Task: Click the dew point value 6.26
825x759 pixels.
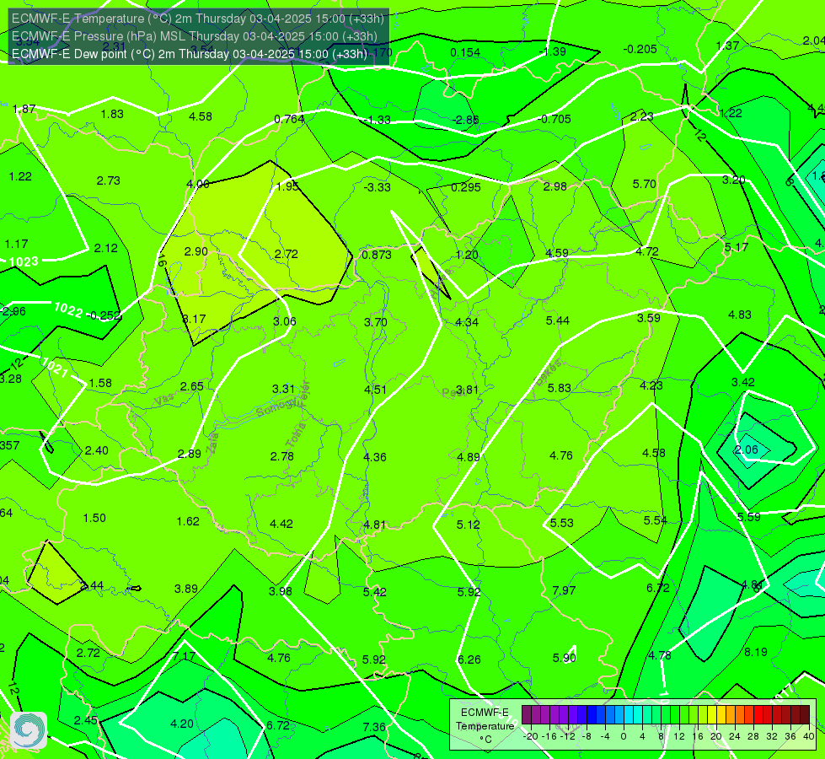Action: point(469,659)
